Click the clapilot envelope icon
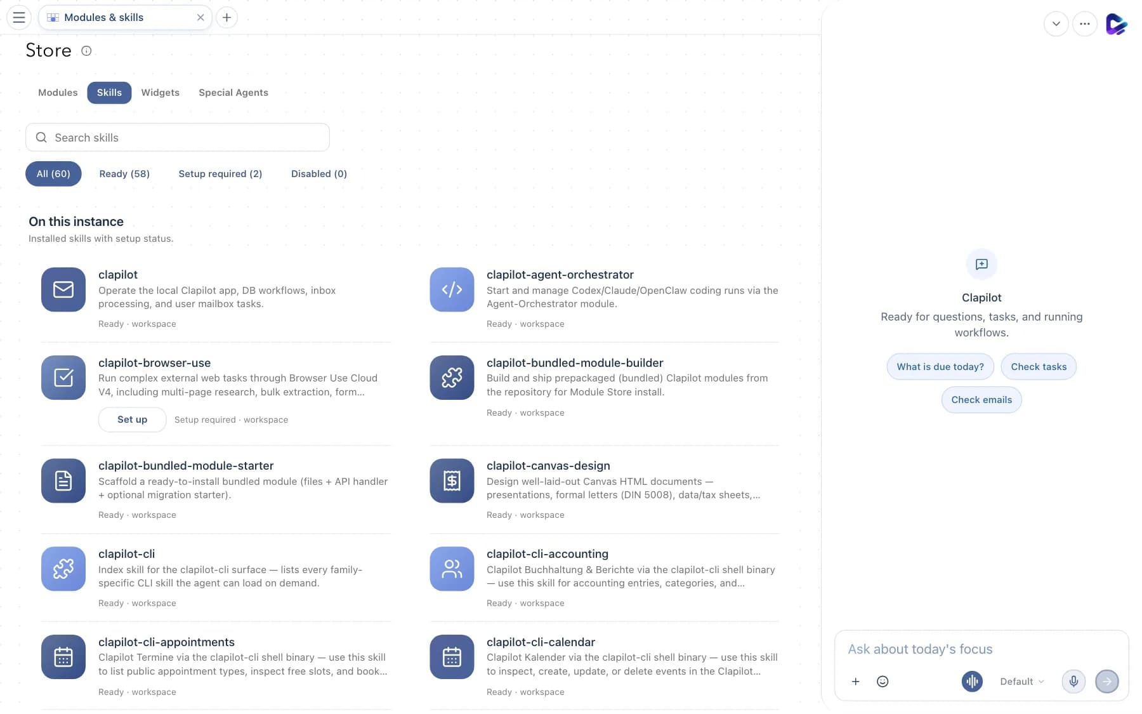1142x714 pixels. [x=63, y=289]
